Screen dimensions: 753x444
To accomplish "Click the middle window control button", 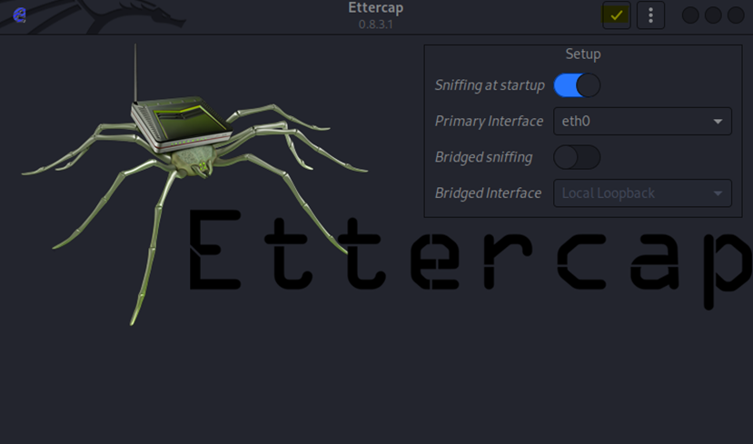I will [713, 15].
